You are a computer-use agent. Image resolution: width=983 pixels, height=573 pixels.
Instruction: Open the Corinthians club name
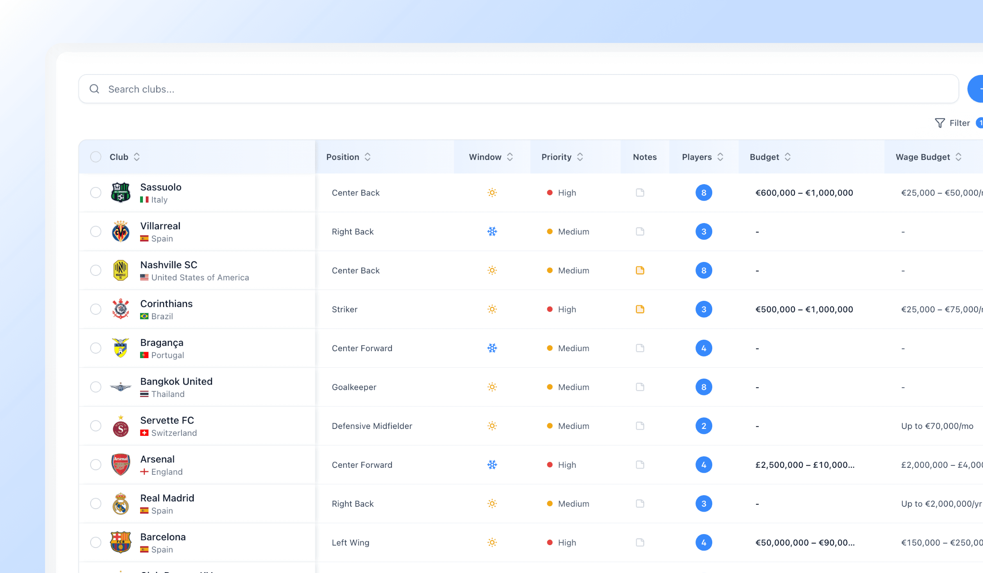166,304
